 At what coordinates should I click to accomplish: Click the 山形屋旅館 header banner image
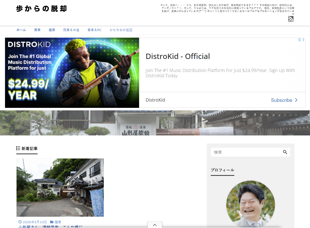click(155, 123)
